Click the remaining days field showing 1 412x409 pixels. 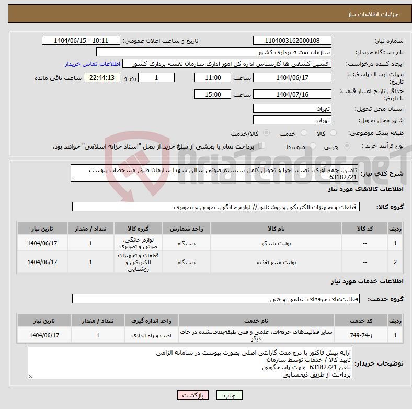(156, 77)
